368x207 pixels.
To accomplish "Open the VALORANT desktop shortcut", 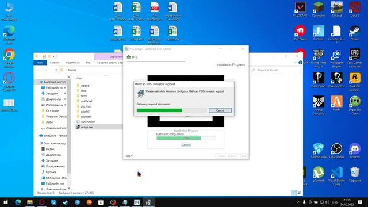I will 300,9.
